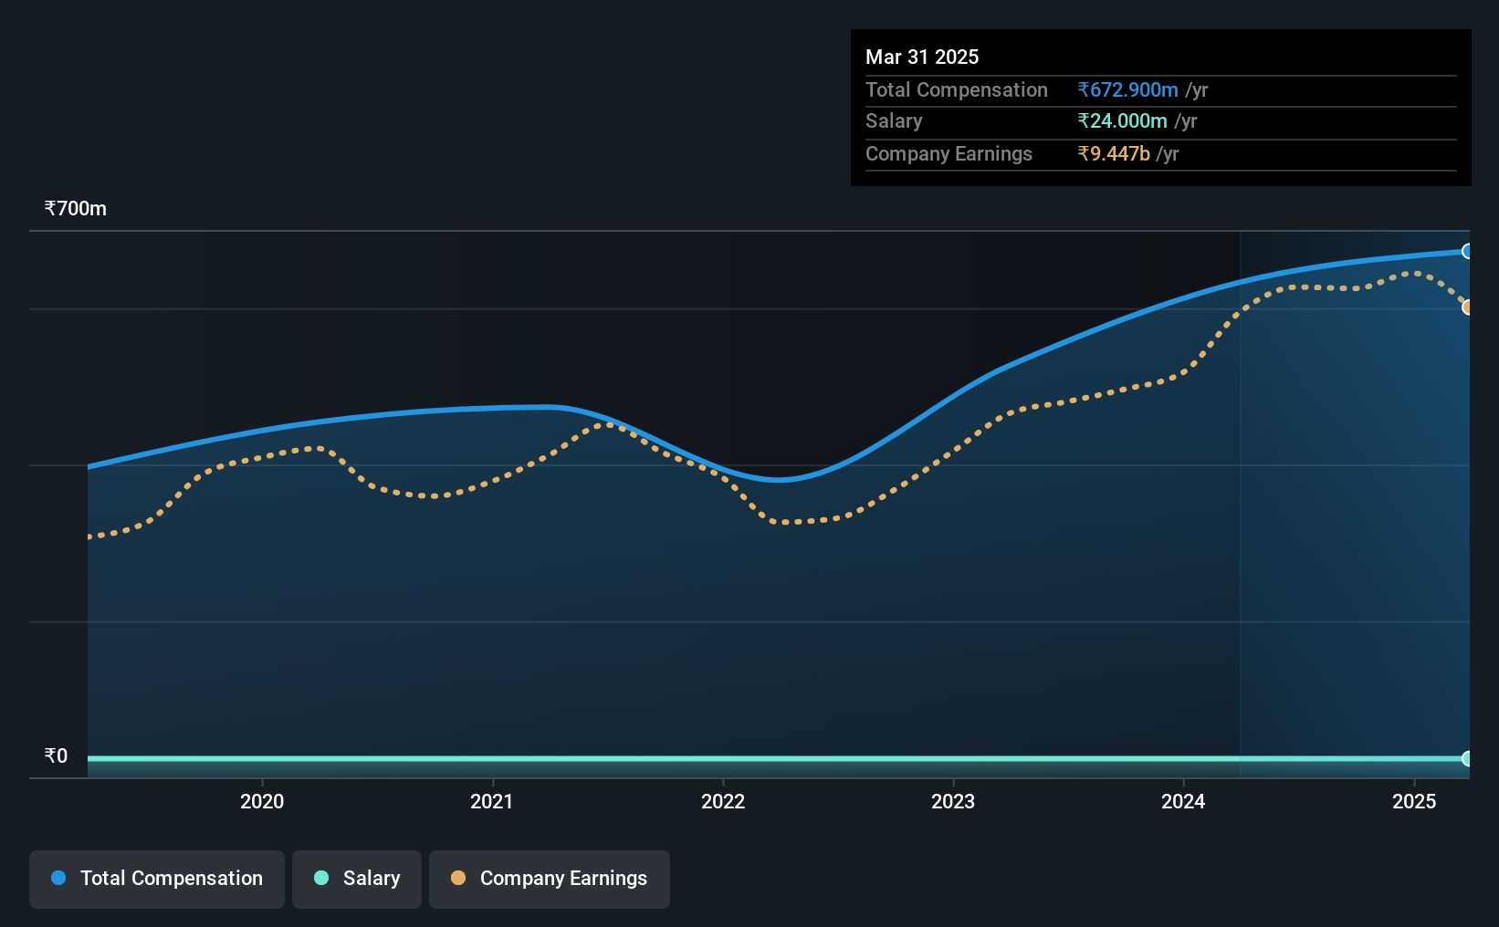Click the teal Salary endpoint marker
This screenshot has height=927, width=1499.
1467,758
